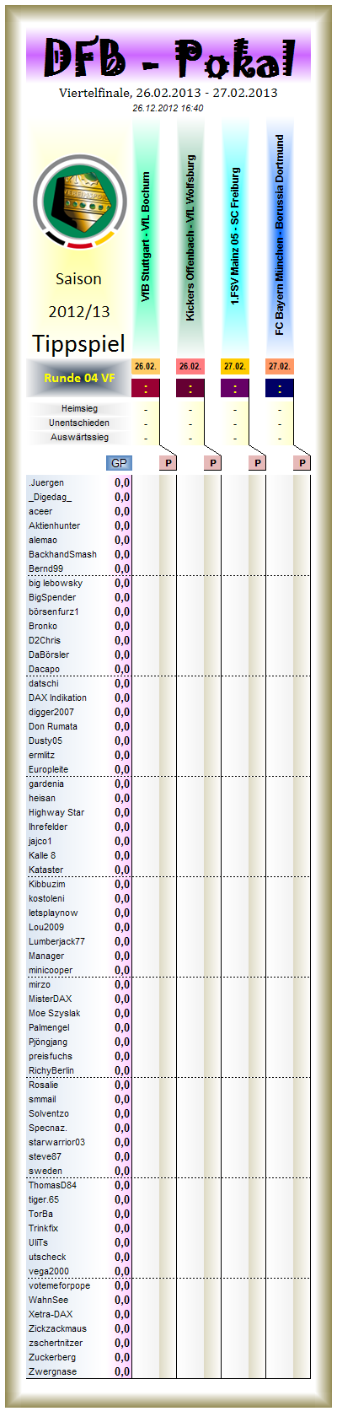Select player big lebowsky

tap(56, 583)
